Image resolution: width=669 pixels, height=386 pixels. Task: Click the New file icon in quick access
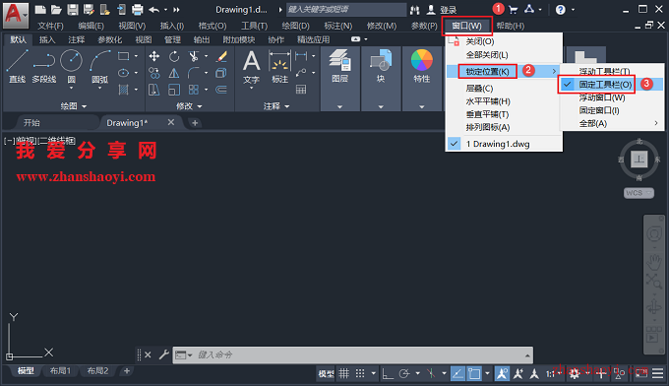tap(40, 10)
